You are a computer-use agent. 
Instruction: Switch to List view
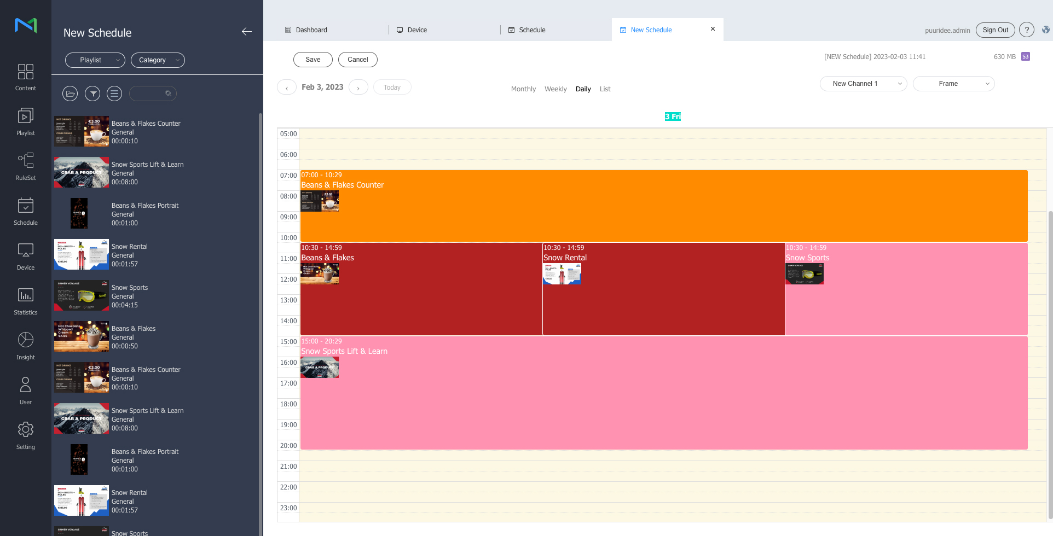point(605,89)
